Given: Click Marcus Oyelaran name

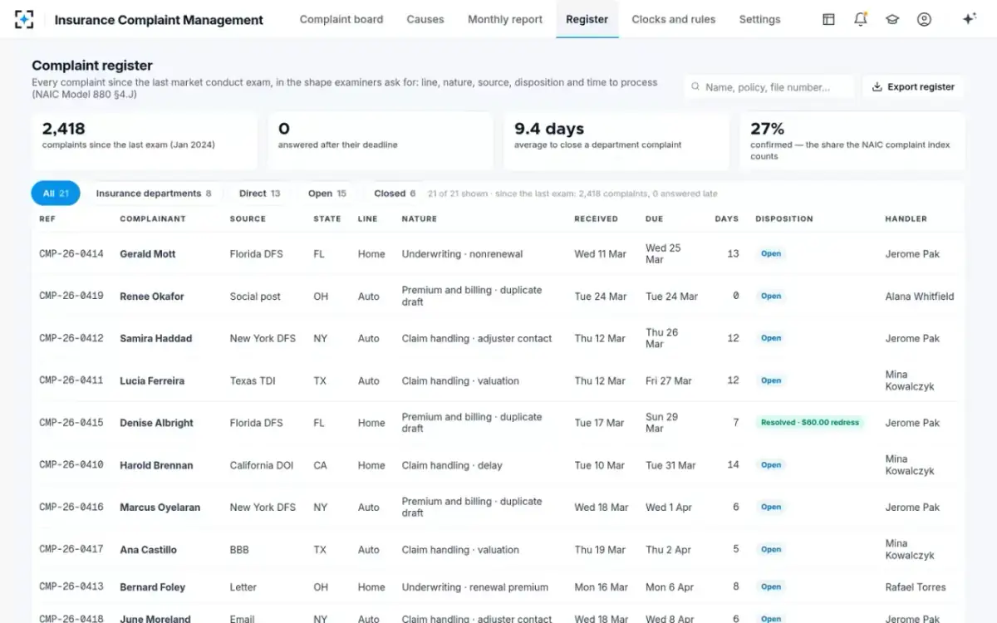Looking at the screenshot, I should [x=160, y=508].
